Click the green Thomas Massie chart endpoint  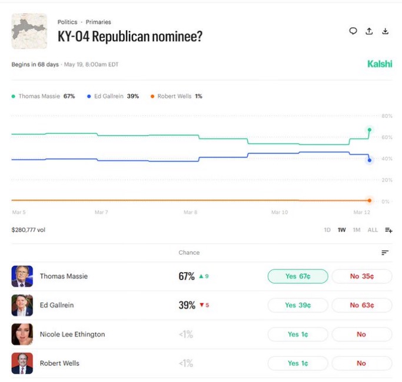(x=370, y=130)
